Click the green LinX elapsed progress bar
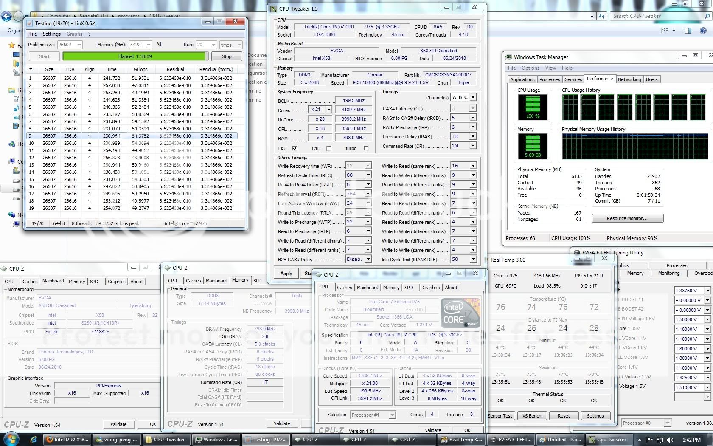The width and height of the screenshot is (713, 446). click(x=134, y=56)
